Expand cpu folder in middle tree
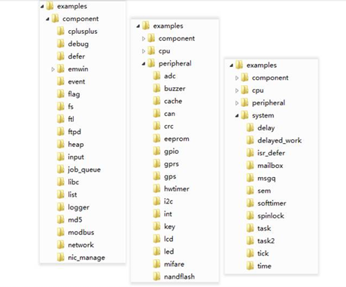Viewport: 346px width, 287px height. (x=144, y=51)
